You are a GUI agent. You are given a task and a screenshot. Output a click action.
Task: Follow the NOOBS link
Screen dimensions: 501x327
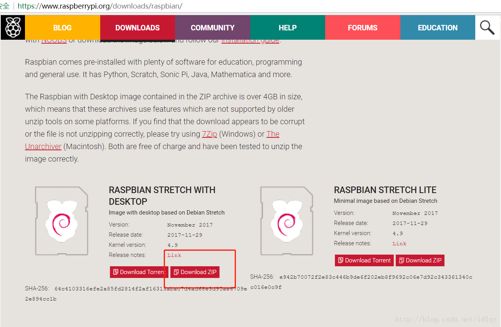(x=54, y=40)
